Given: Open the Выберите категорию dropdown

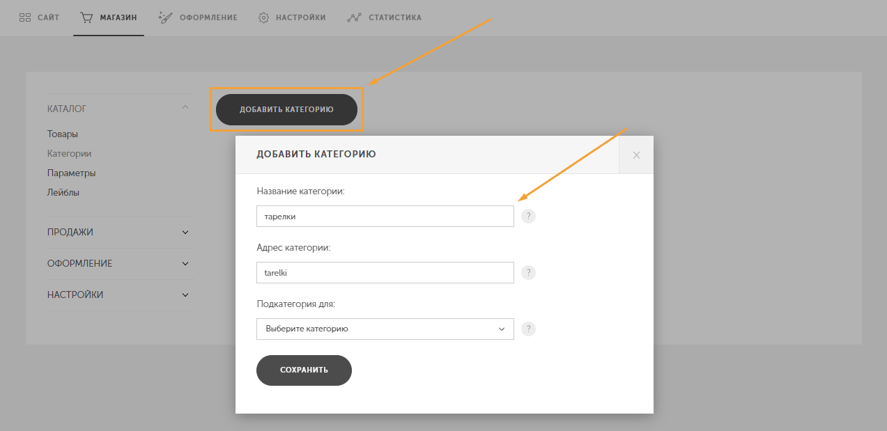Looking at the screenshot, I should point(385,329).
